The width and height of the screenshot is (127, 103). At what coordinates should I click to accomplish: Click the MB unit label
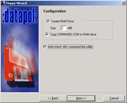point(70,28)
